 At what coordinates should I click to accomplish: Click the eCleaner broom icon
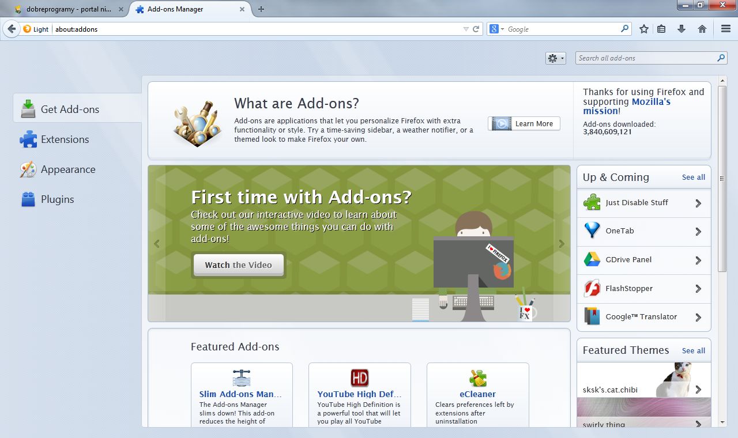(477, 378)
